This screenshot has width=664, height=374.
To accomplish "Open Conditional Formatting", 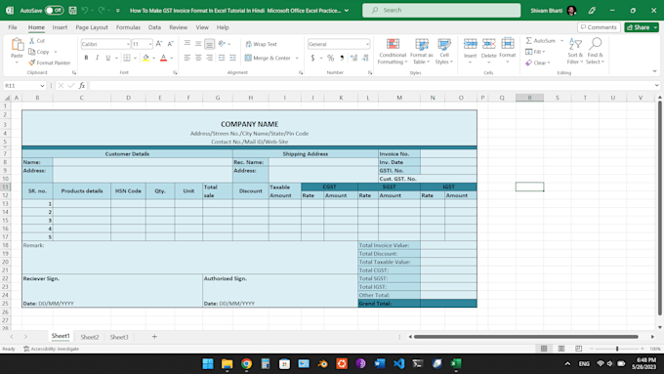I will pos(393,51).
